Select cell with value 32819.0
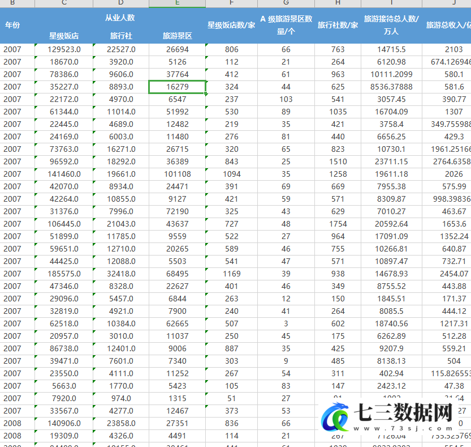This screenshot has height=447, width=471. (x=64, y=311)
